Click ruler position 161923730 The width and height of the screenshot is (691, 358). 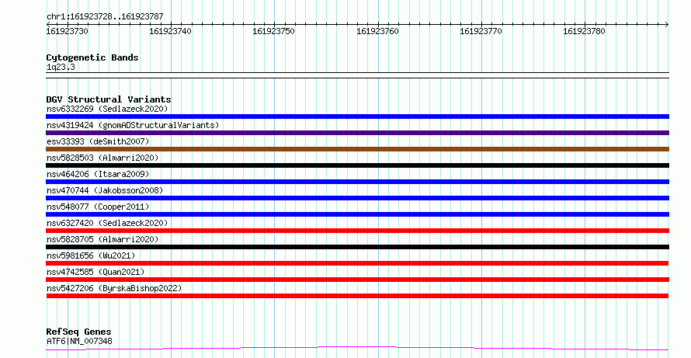point(67,31)
